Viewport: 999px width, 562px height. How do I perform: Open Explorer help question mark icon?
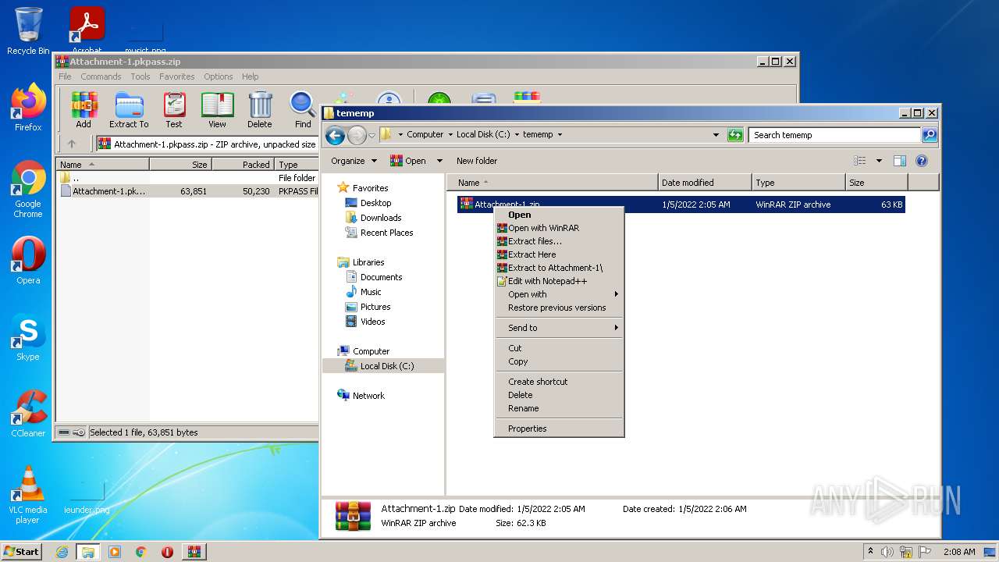[x=922, y=161]
